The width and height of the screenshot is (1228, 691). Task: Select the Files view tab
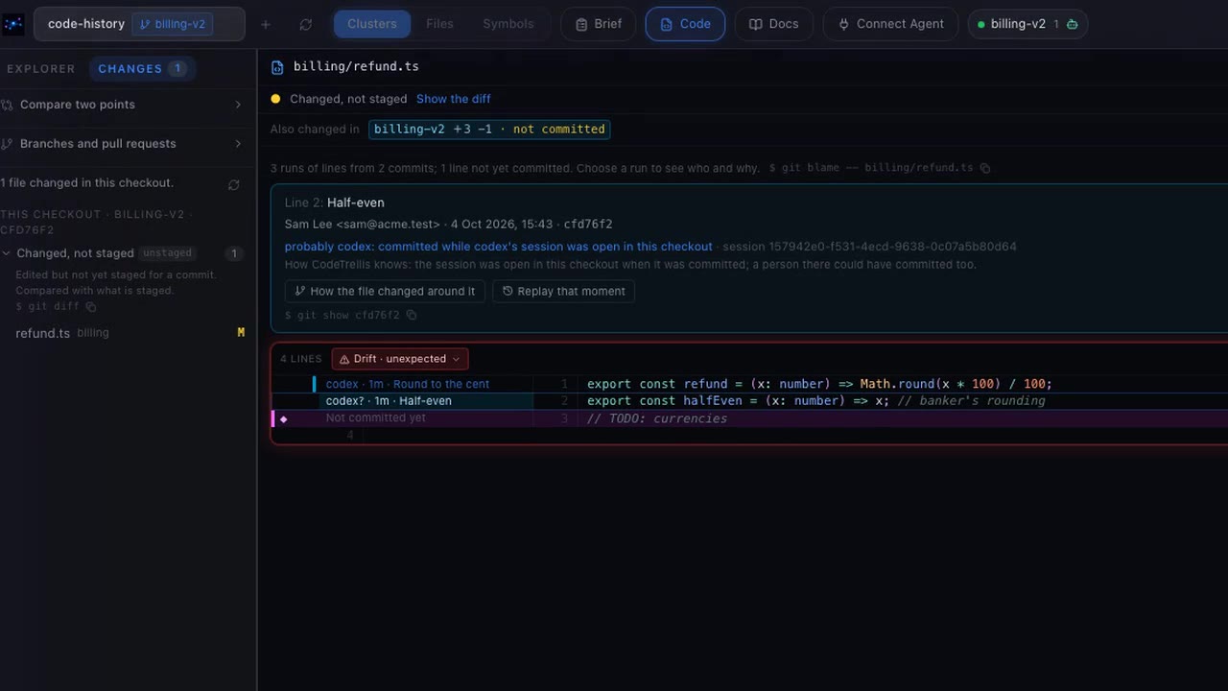[x=439, y=24]
